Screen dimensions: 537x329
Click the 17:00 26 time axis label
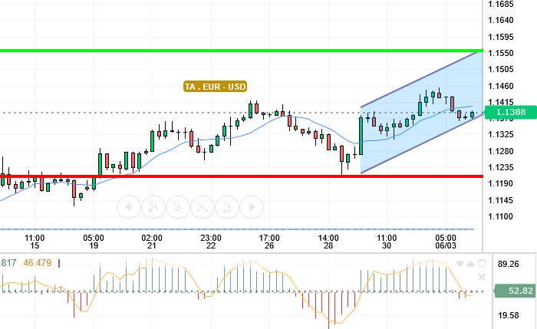[269, 242]
